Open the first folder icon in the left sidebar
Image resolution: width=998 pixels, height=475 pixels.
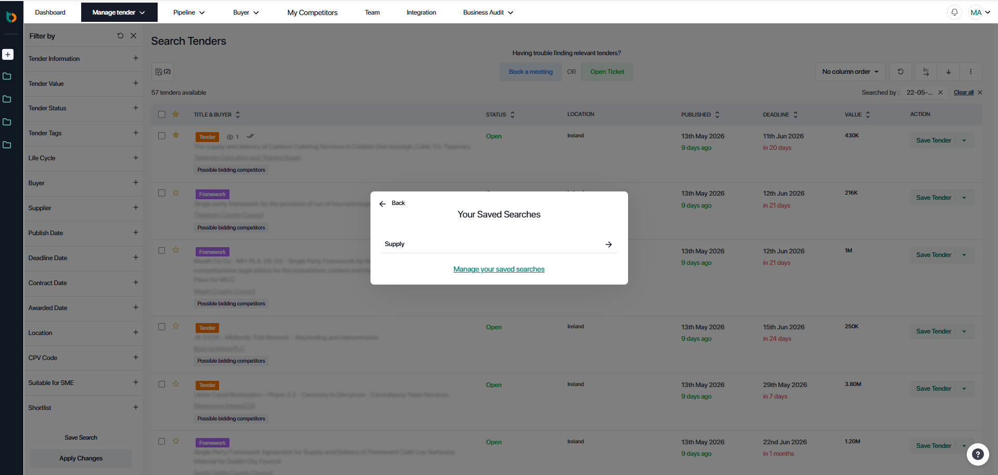coord(7,76)
